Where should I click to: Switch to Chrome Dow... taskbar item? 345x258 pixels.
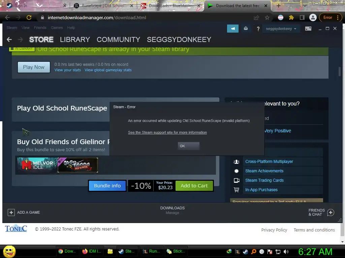click(x=67, y=251)
